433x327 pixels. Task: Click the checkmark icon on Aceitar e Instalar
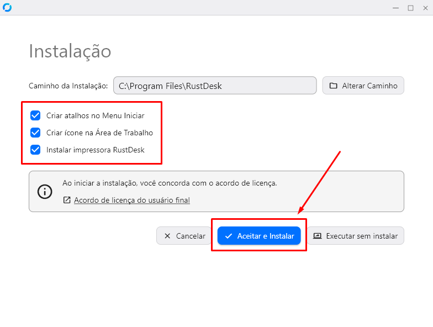coord(229,236)
